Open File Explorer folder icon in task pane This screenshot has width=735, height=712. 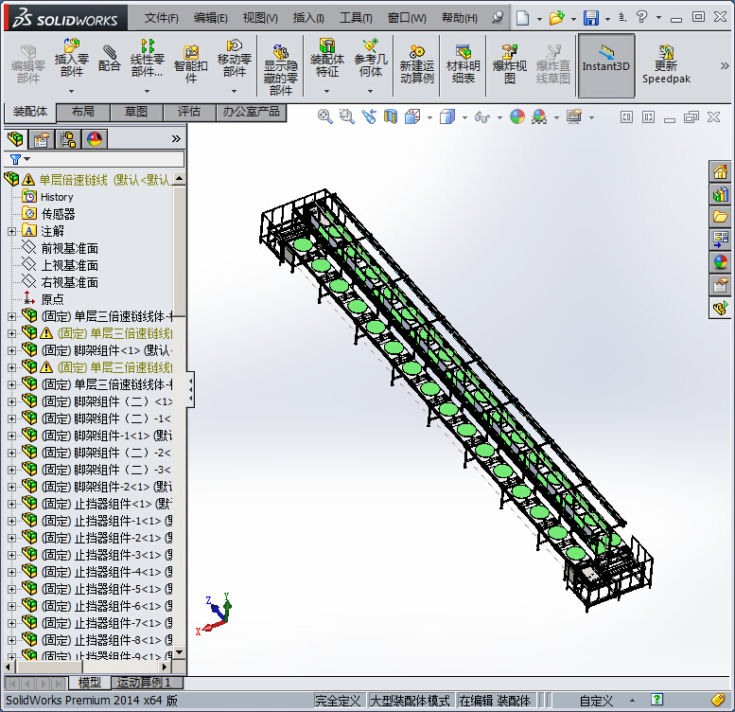[720, 216]
